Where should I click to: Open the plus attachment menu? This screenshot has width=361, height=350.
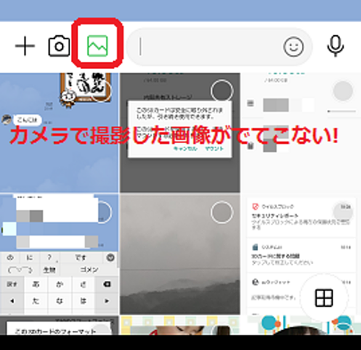(25, 46)
